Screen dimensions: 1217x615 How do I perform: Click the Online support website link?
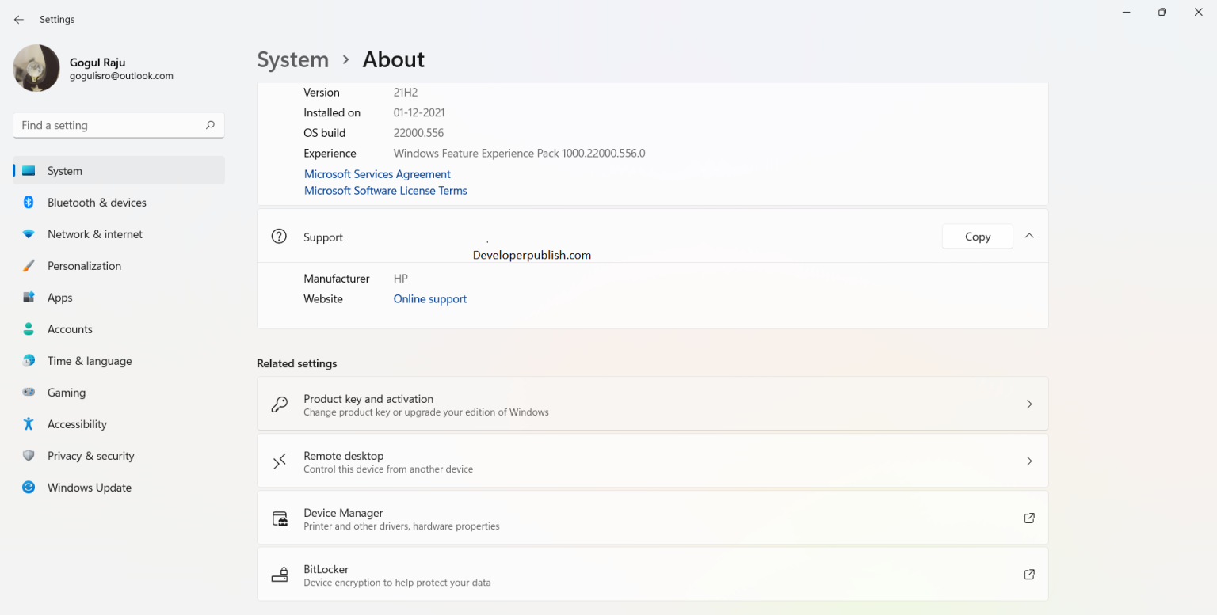(x=430, y=299)
